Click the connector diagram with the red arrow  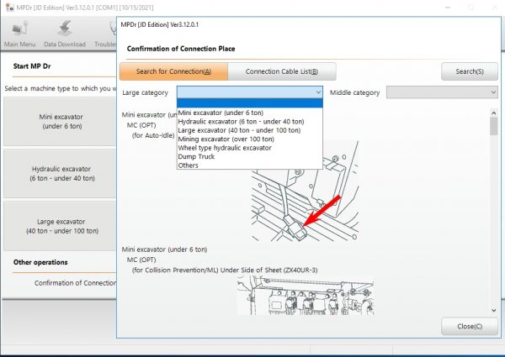[305, 192]
